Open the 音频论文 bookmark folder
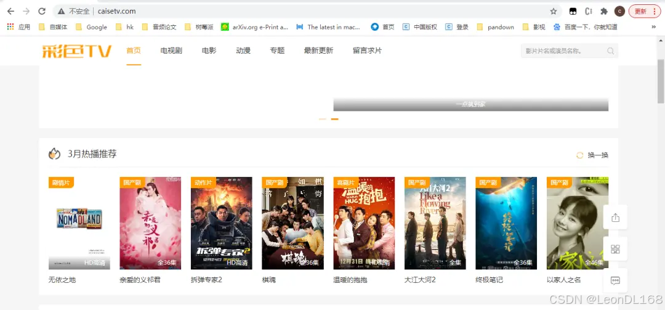This screenshot has height=310, width=665. 159,27
